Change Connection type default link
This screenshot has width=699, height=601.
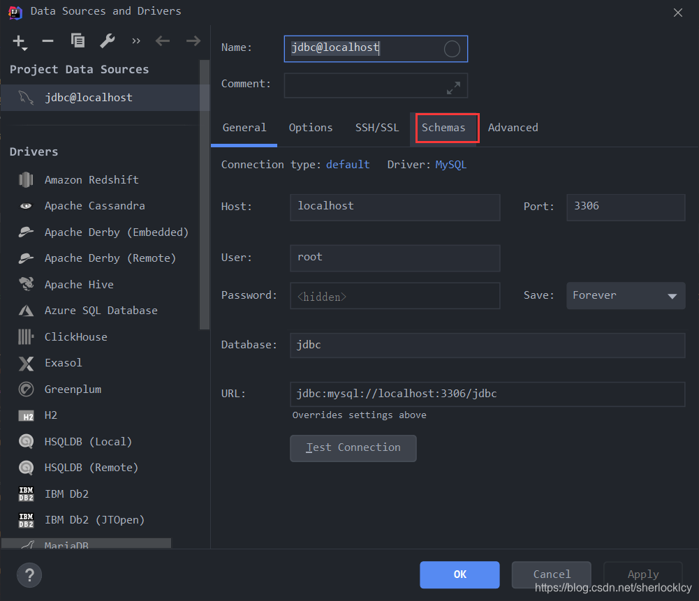point(348,165)
